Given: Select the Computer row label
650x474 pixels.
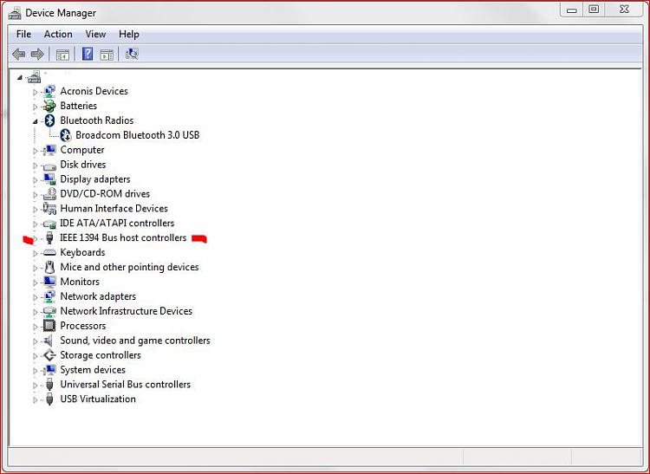Looking at the screenshot, I should (x=82, y=150).
